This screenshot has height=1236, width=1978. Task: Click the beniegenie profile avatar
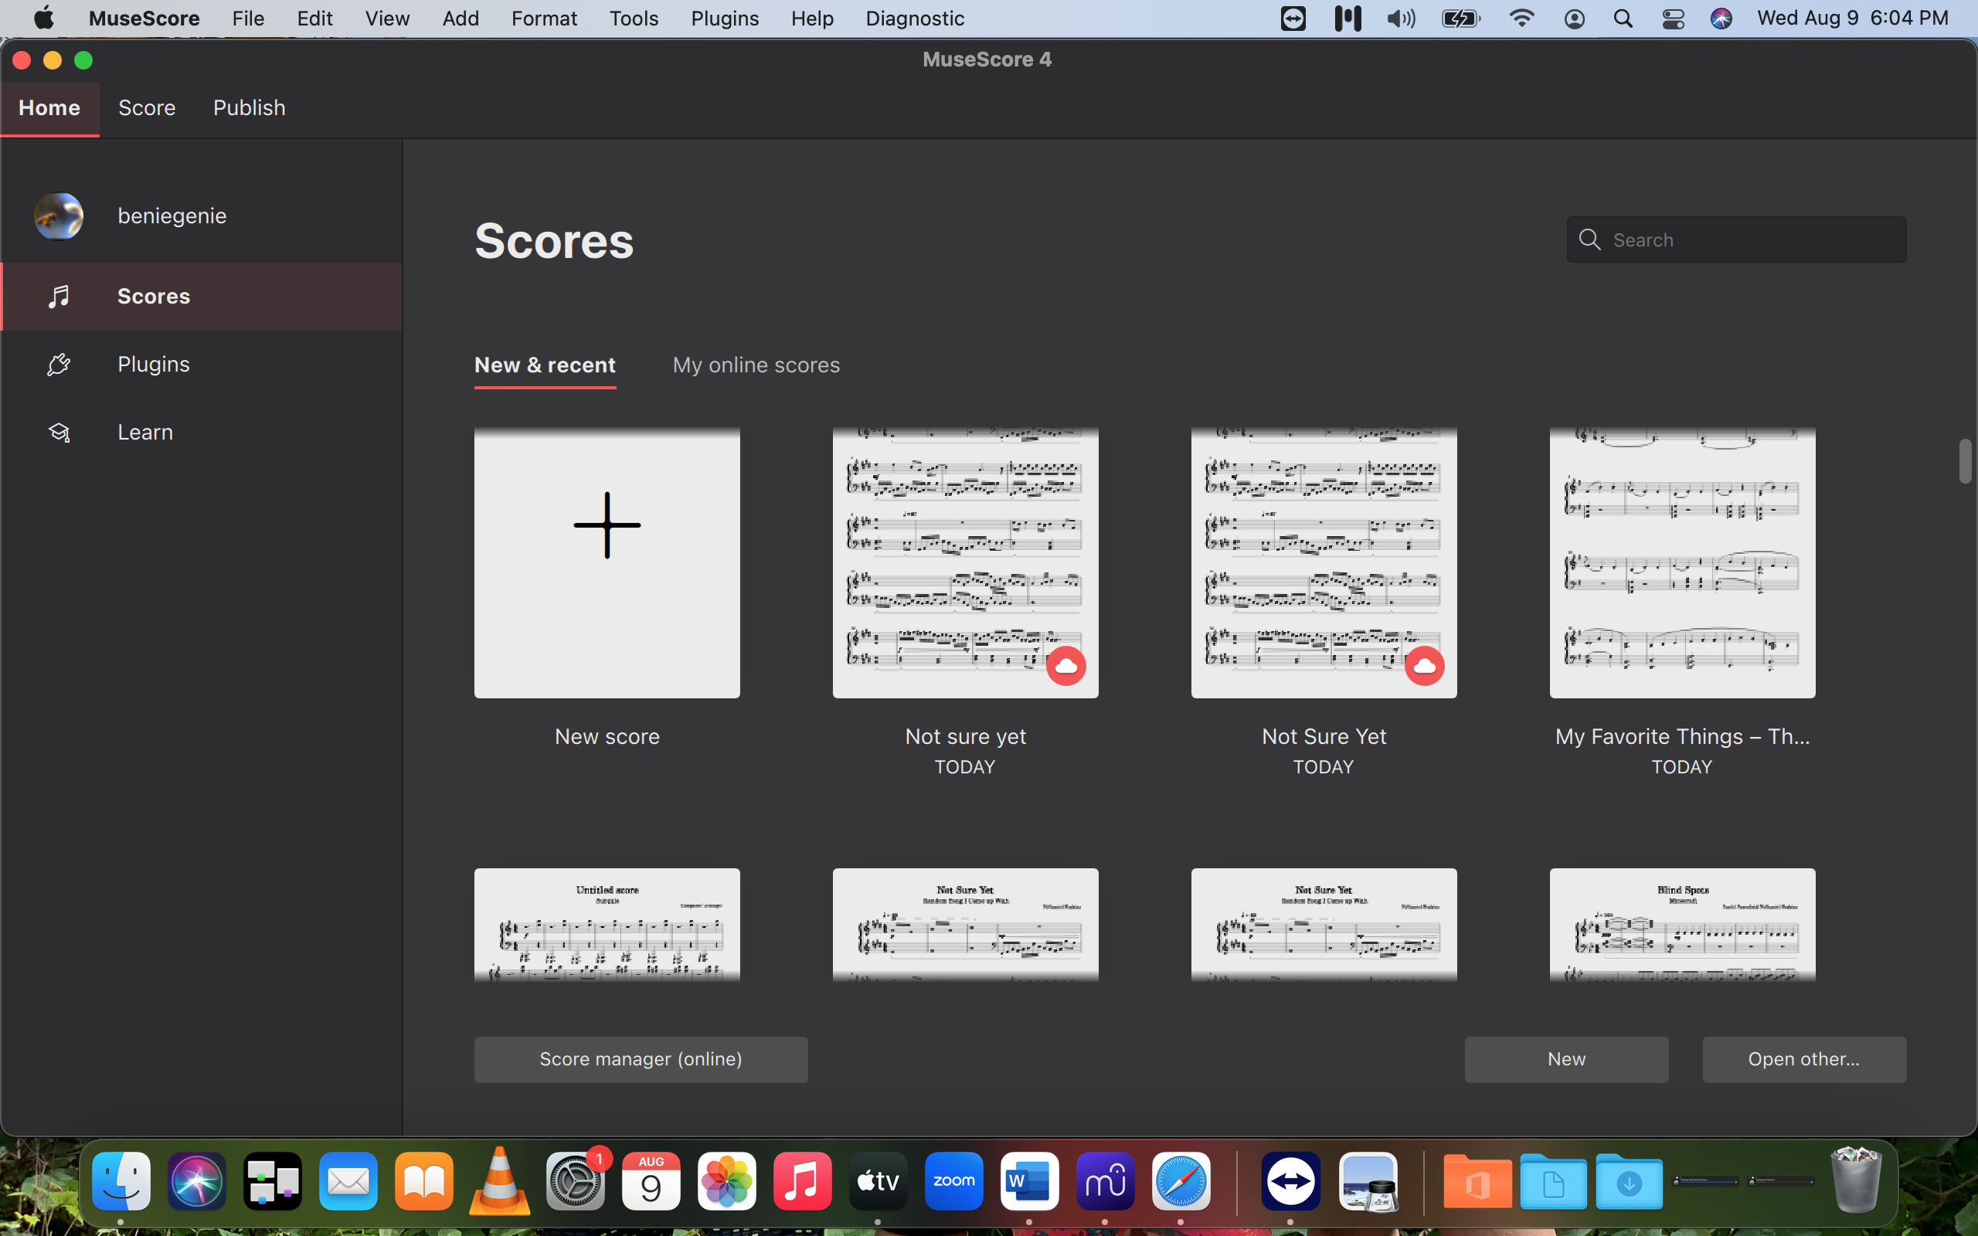pos(58,215)
